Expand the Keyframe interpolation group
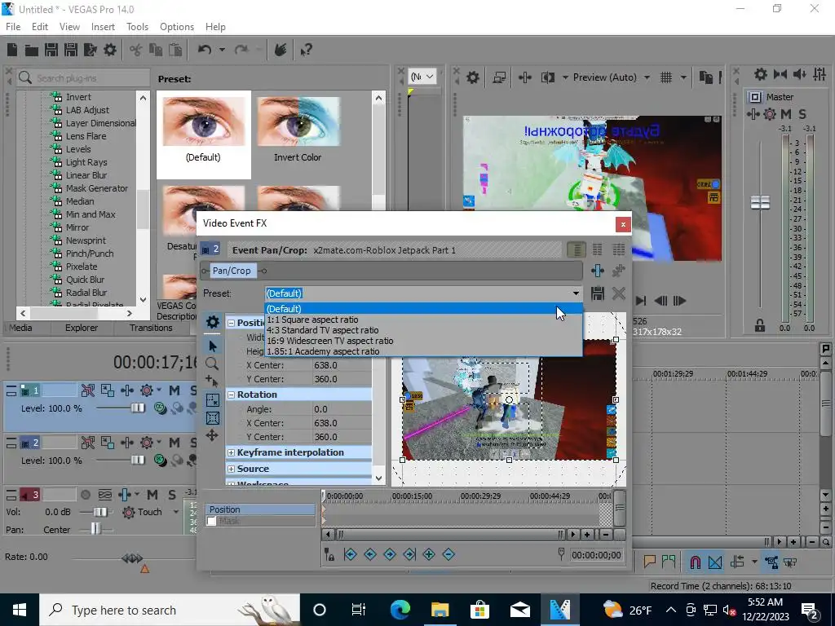 tap(231, 452)
